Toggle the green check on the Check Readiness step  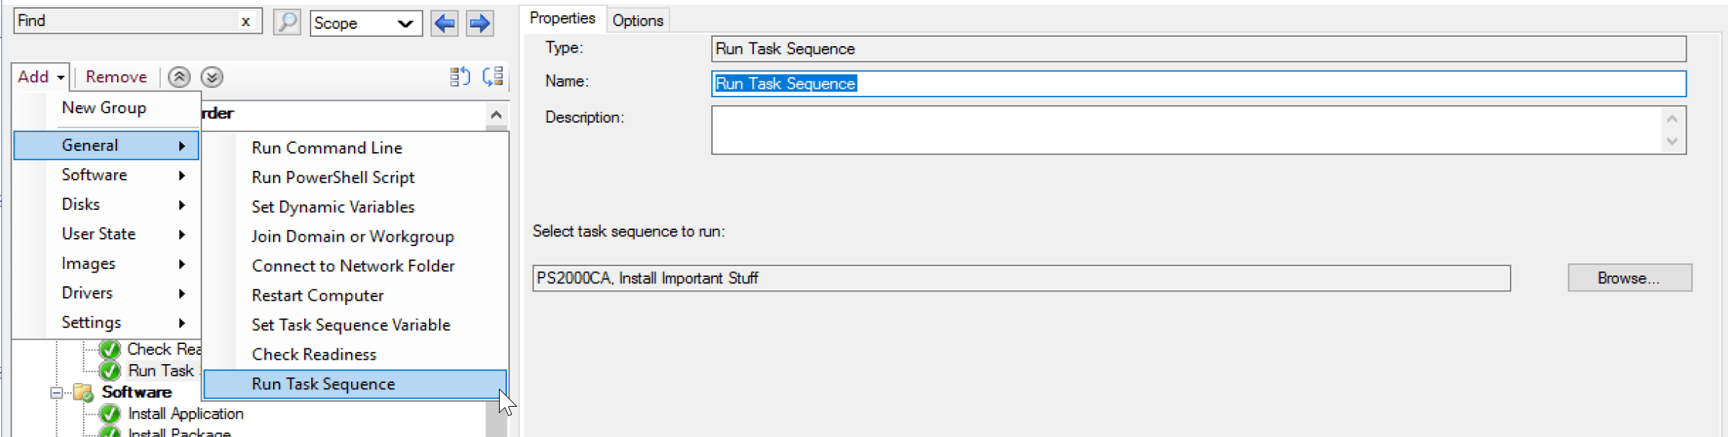pyautogui.click(x=110, y=349)
